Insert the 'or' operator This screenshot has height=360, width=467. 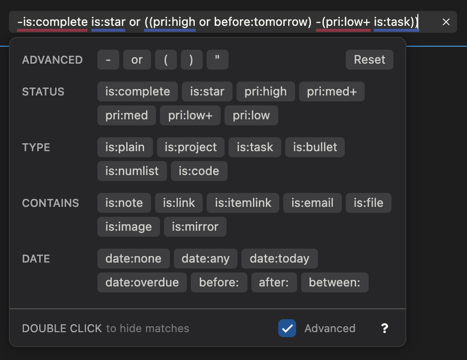click(x=137, y=60)
